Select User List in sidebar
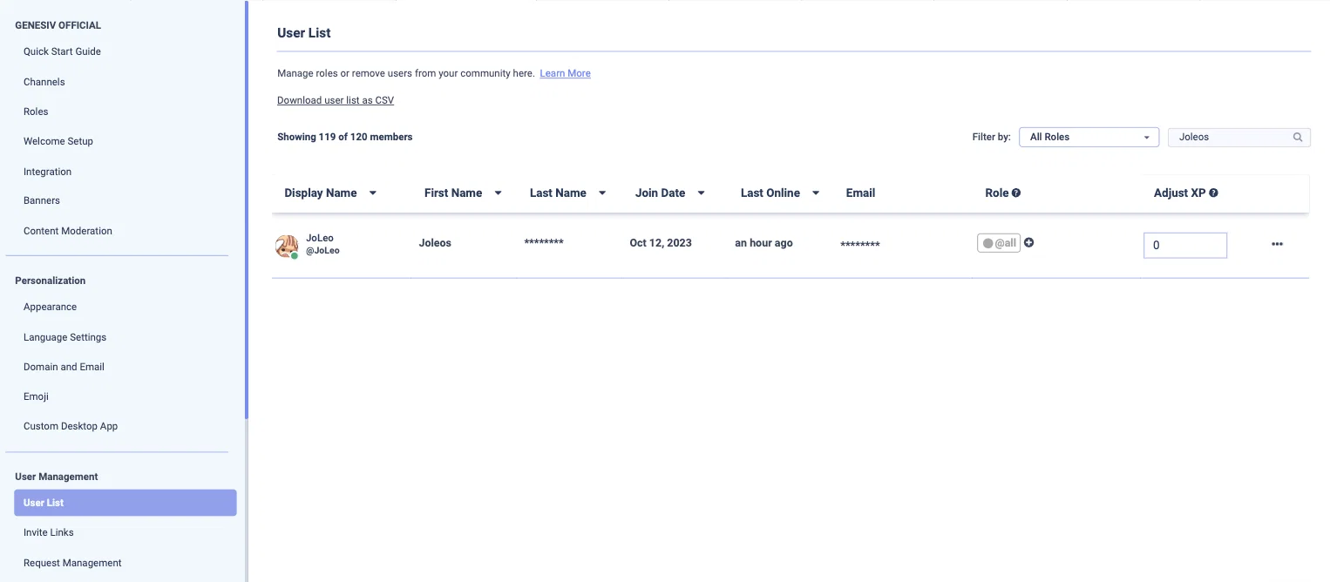1330x582 pixels. (x=125, y=503)
